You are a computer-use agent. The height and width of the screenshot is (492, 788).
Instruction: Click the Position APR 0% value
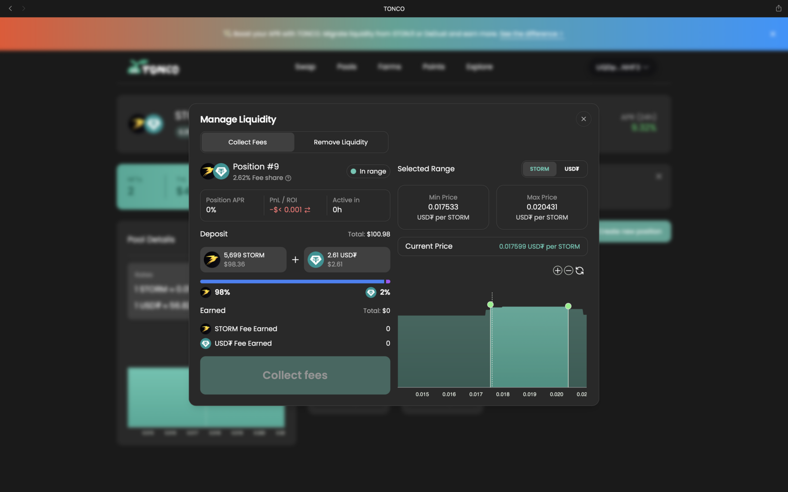click(x=211, y=210)
